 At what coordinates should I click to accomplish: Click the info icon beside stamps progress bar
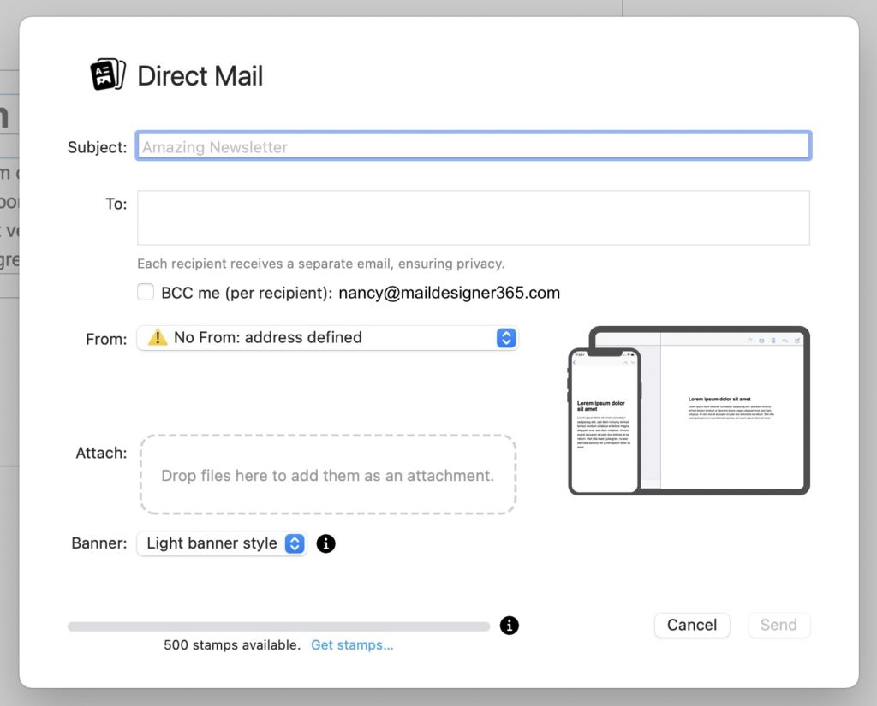coord(509,625)
